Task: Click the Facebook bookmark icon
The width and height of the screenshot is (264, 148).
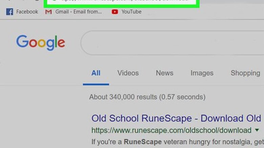Action: [x=9, y=12]
